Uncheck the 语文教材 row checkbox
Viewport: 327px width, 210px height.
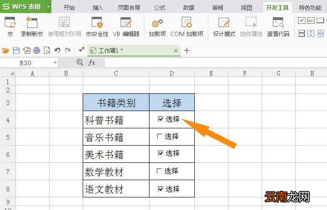click(160, 189)
